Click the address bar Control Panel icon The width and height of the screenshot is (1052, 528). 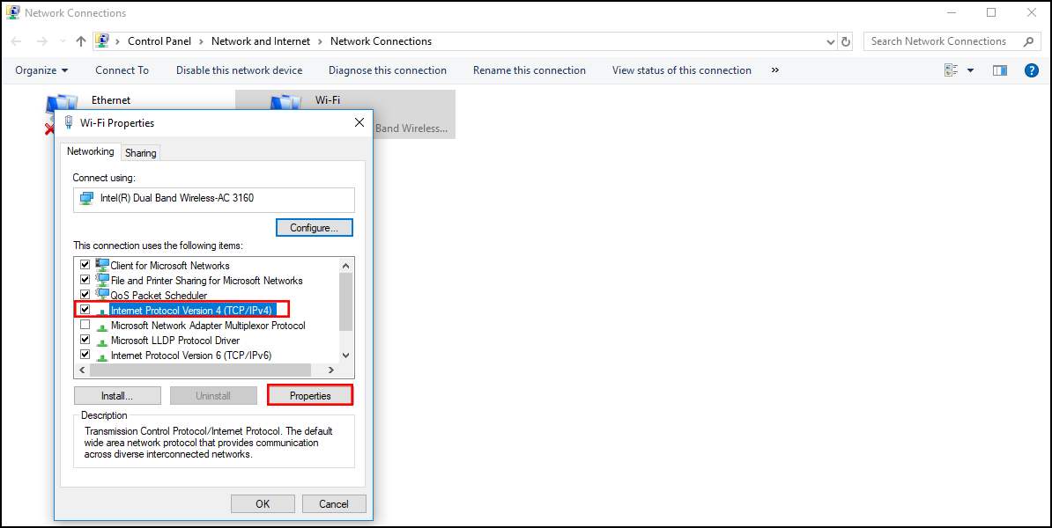[x=102, y=40]
